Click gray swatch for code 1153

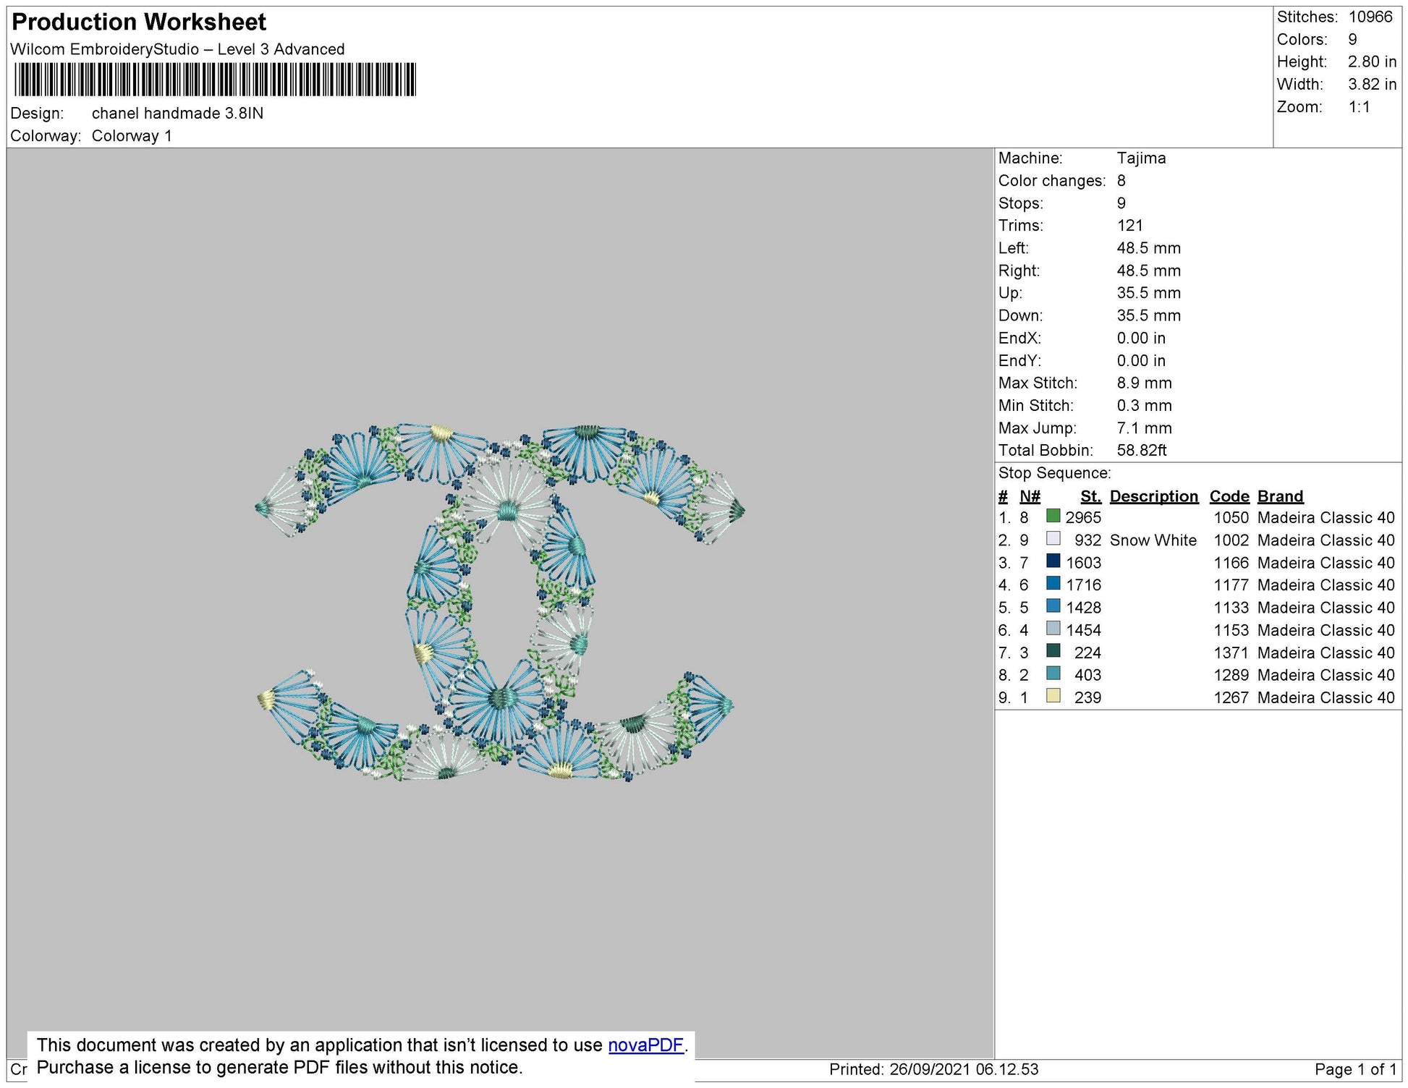tap(1053, 629)
